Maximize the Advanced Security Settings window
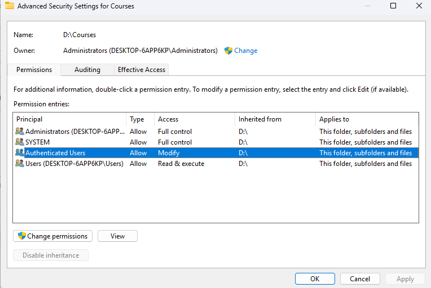 [393, 6]
